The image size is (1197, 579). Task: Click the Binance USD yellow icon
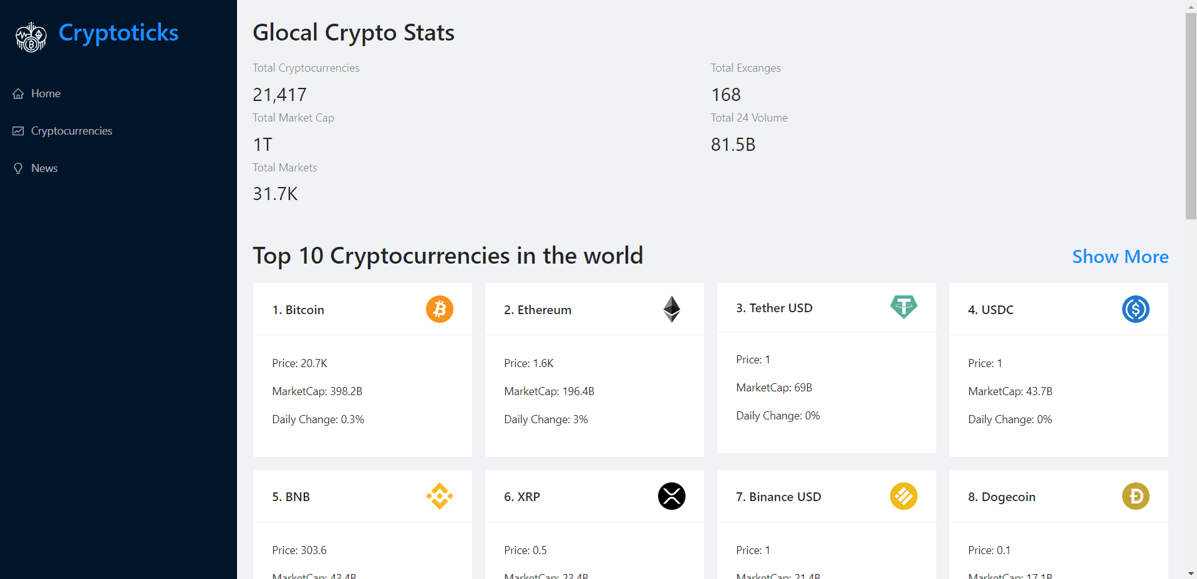click(904, 496)
